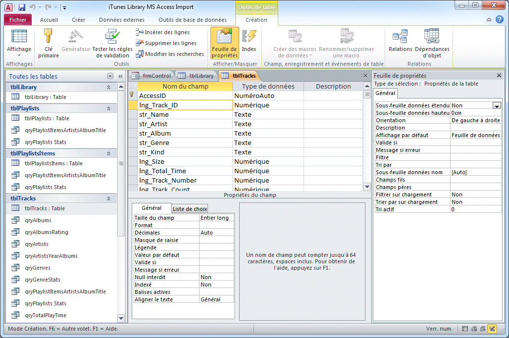This screenshot has height=338, width=509.
Task: Collapse the tblPlaylists group
Action: point(108,108)
